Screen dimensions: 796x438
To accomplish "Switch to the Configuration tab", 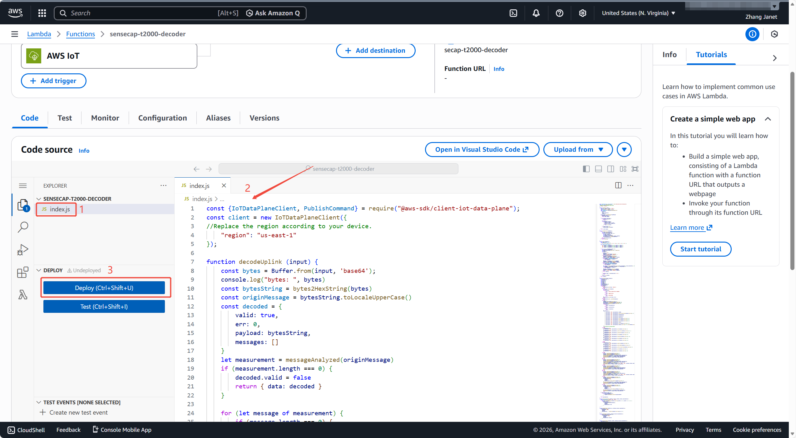I will point(162,118).
